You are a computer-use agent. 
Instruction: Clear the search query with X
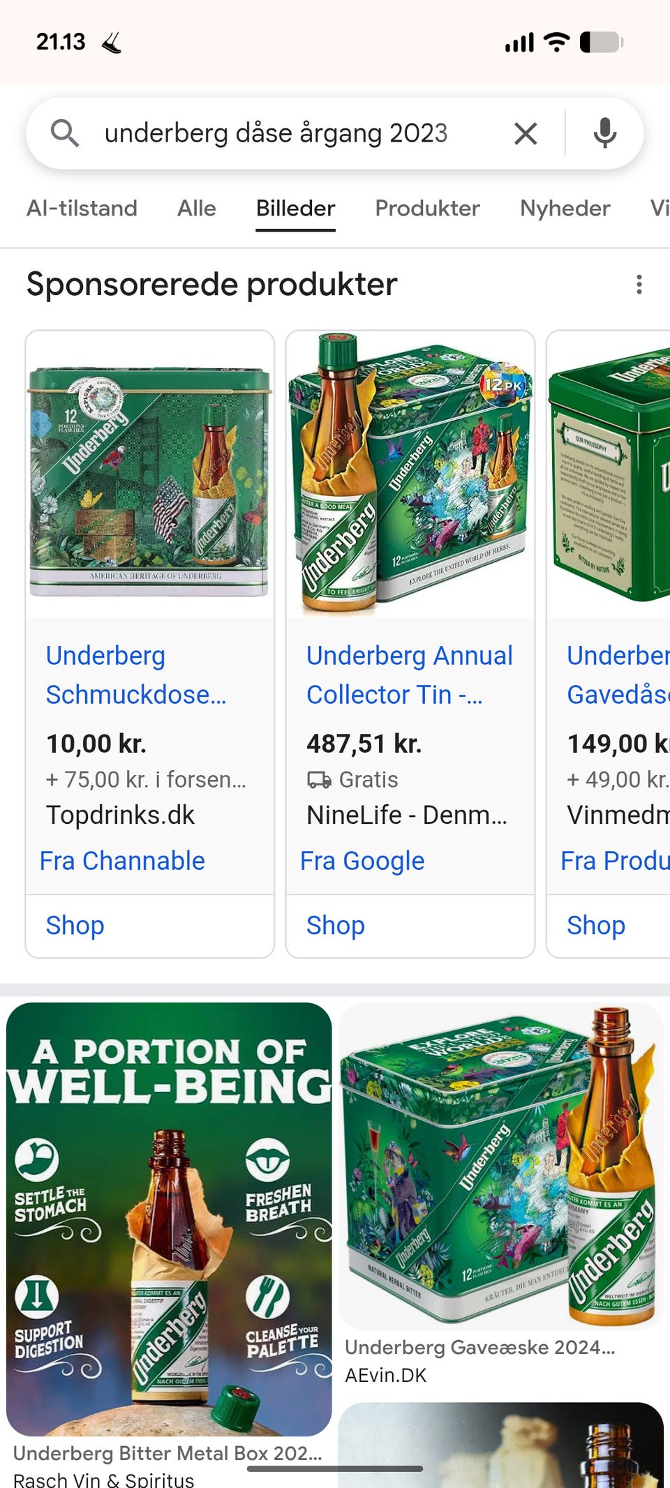(x=526, y=133)
